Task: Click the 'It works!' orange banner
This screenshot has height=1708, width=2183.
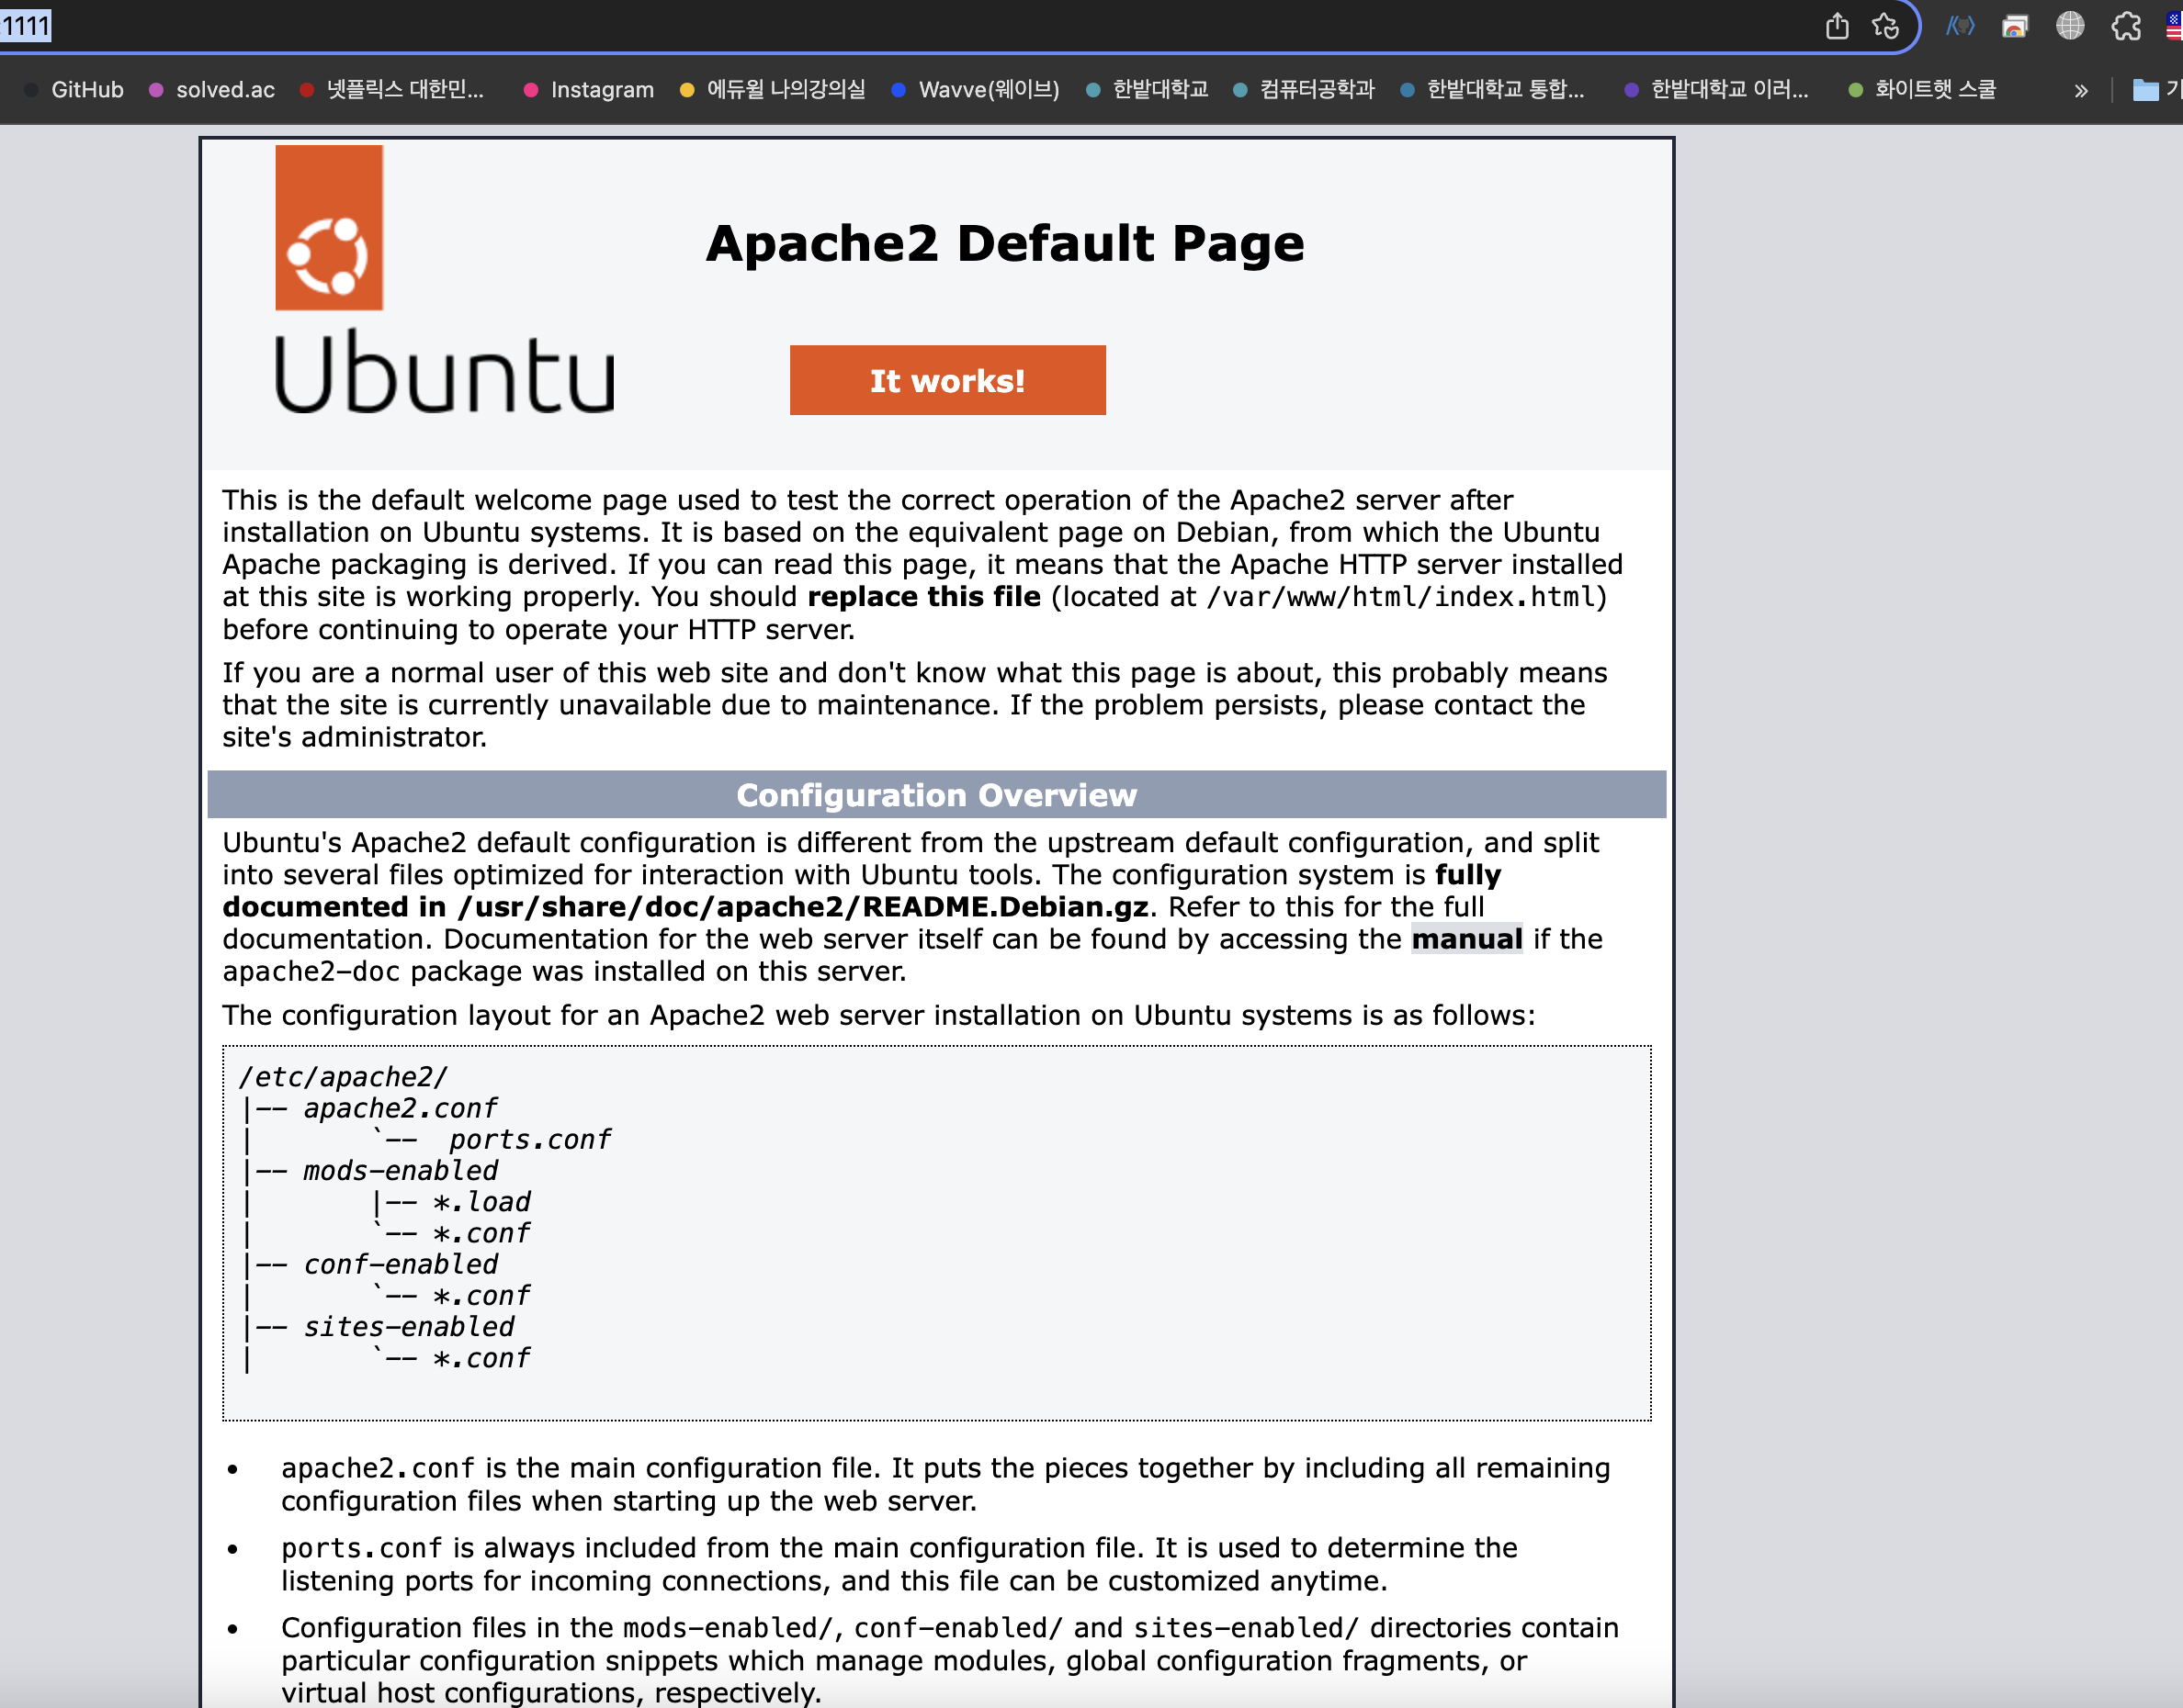Action: [x=947, y=380]
